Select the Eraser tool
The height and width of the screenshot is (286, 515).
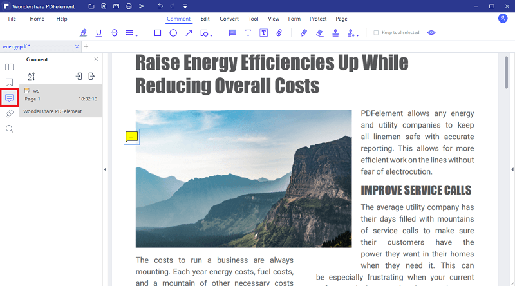click(319, 33)
